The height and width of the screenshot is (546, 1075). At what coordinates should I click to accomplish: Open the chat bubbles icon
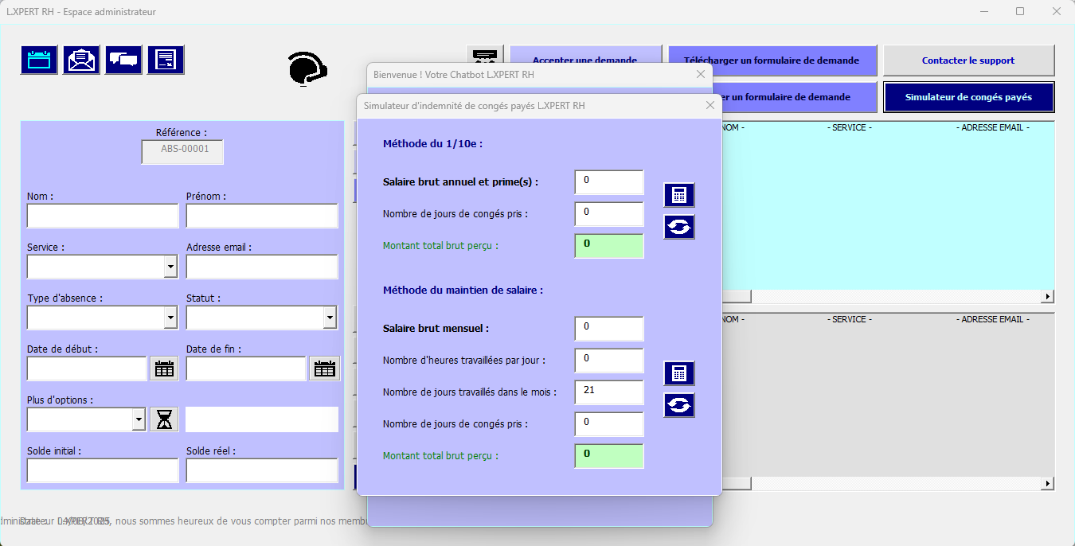click(x=123, y=60)
